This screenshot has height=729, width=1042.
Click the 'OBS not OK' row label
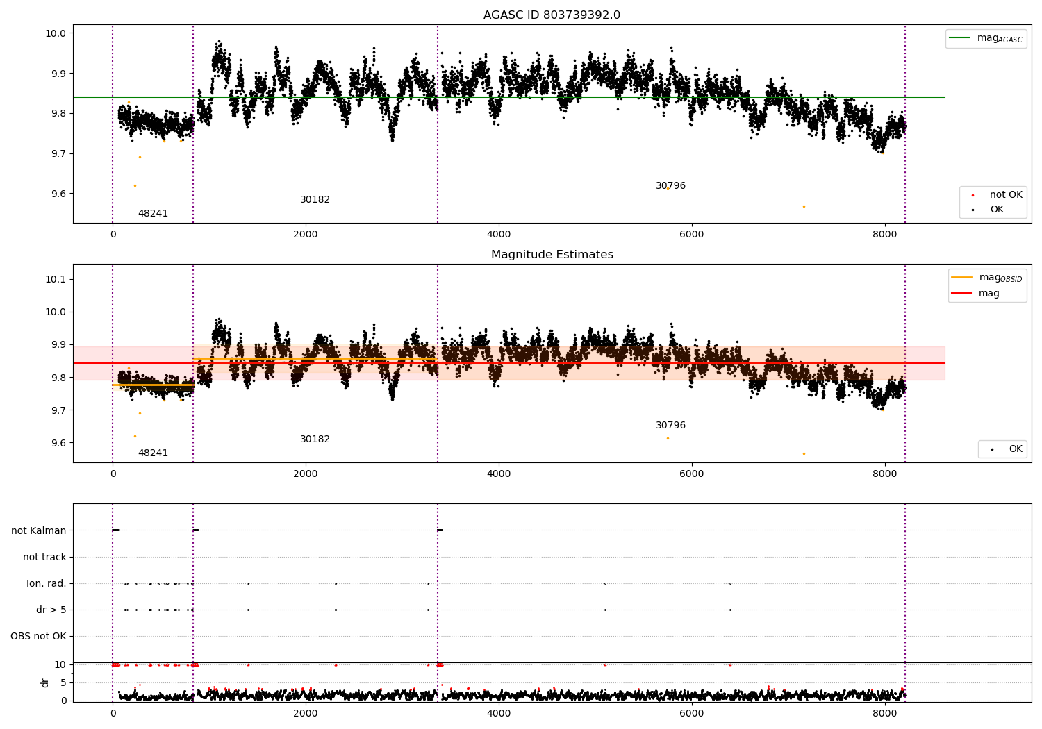[38, 637]
